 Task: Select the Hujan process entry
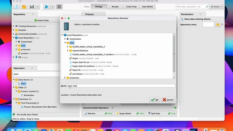[75, 58]
